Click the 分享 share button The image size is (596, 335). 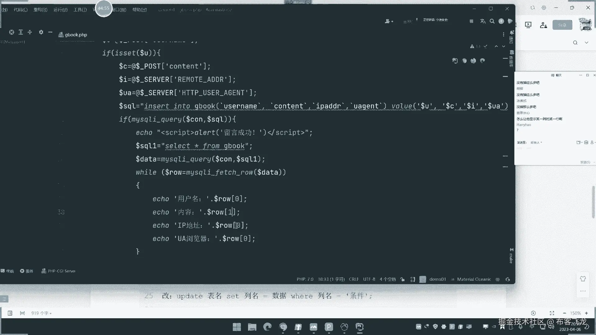(562, 25)
